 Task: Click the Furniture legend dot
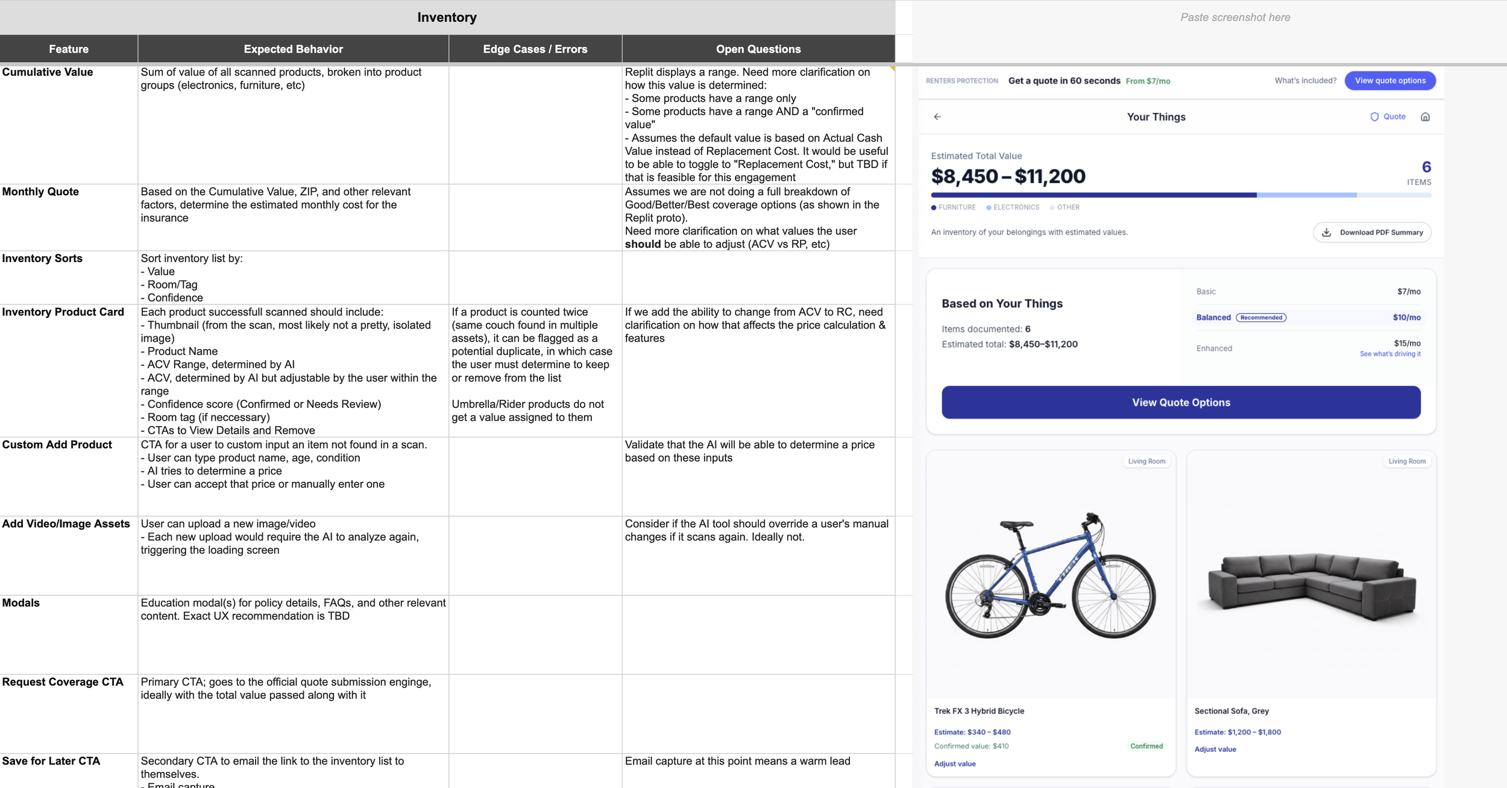pos(934,208)
